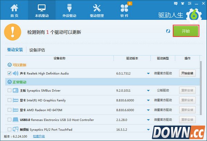
Task: Click the 设备名称 column header
Action: 59,58
